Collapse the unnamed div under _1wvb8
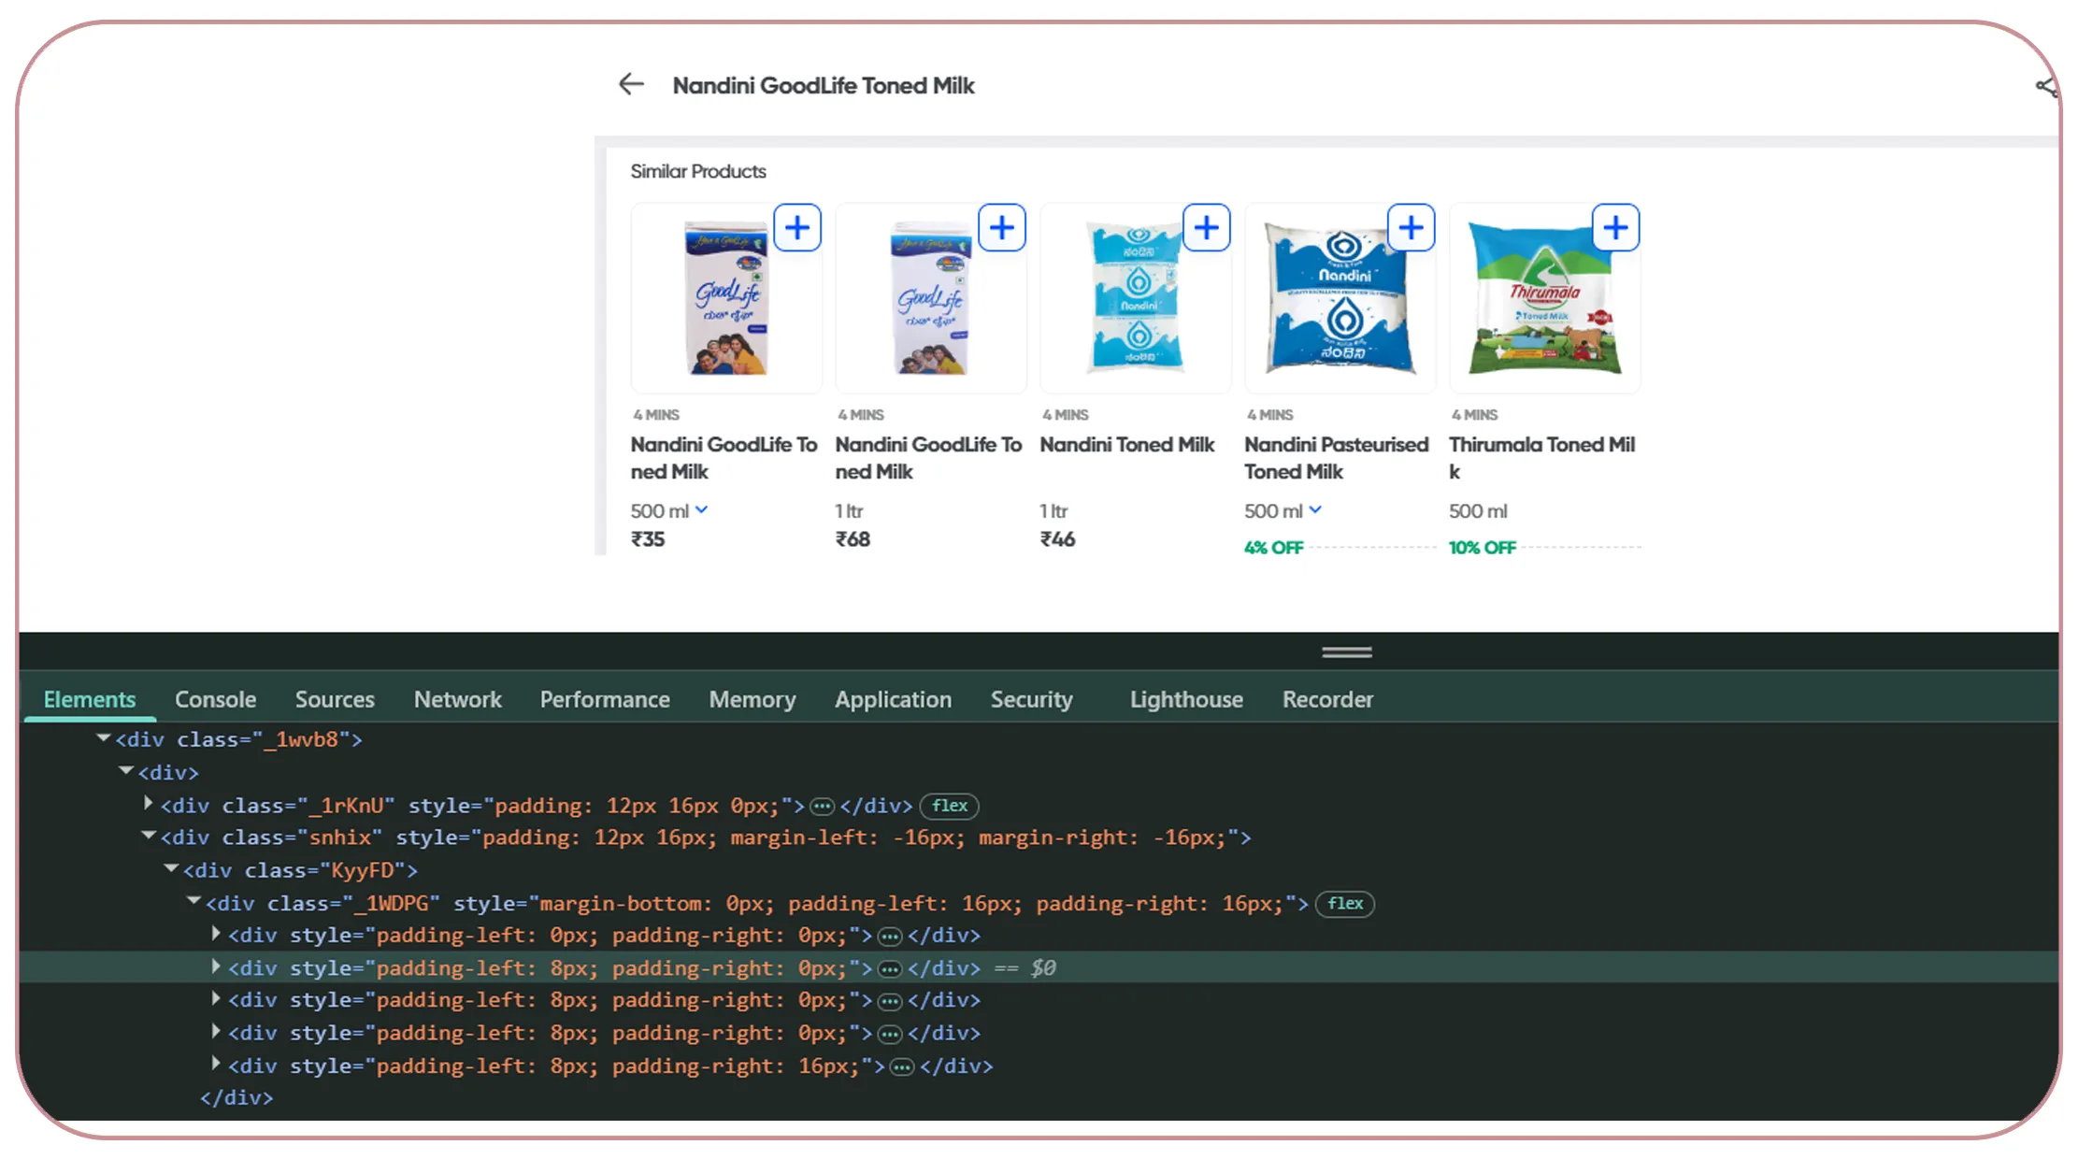Screen dimensions: 2078x1159 [125, 771]
